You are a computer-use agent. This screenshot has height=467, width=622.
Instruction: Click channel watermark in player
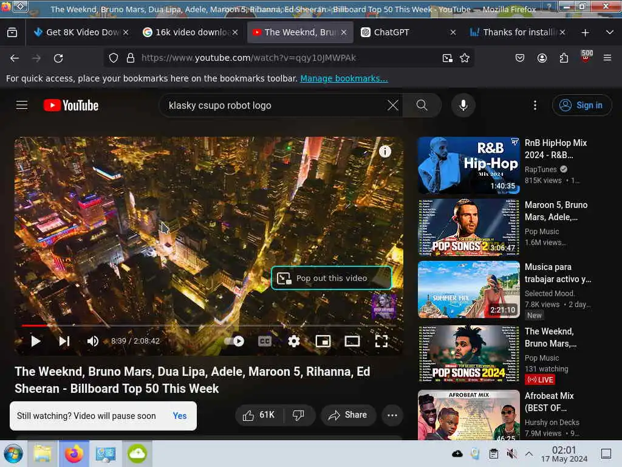tap(383, 306)
